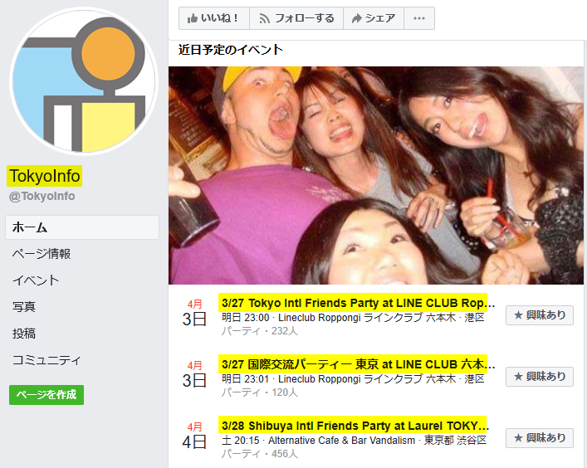Mark 興味あり for Shibuya party event
The height and width of the screenshot is (468, 587).
tap(540, 438)
